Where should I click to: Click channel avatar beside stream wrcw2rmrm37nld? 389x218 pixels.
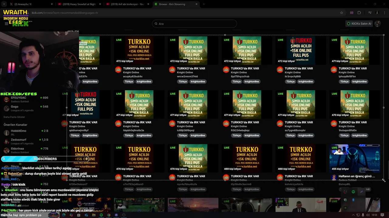[x=172, y=70]
